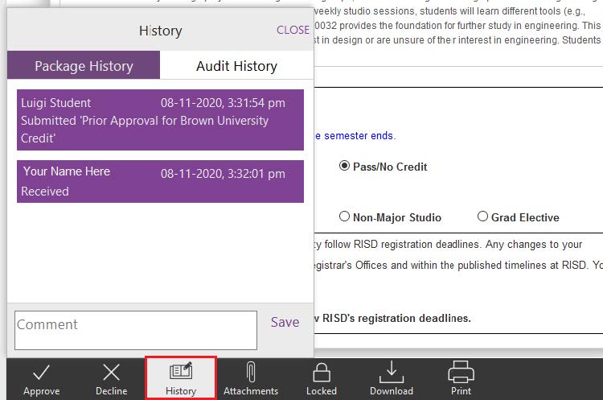Save the history comment
603x400 pixels.
pos(285,322)
